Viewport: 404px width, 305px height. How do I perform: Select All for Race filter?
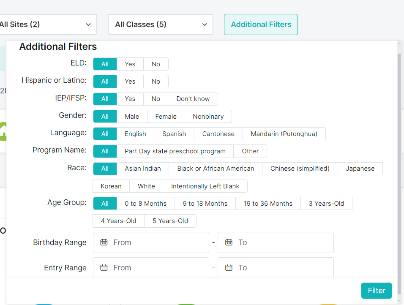[105, 169]
